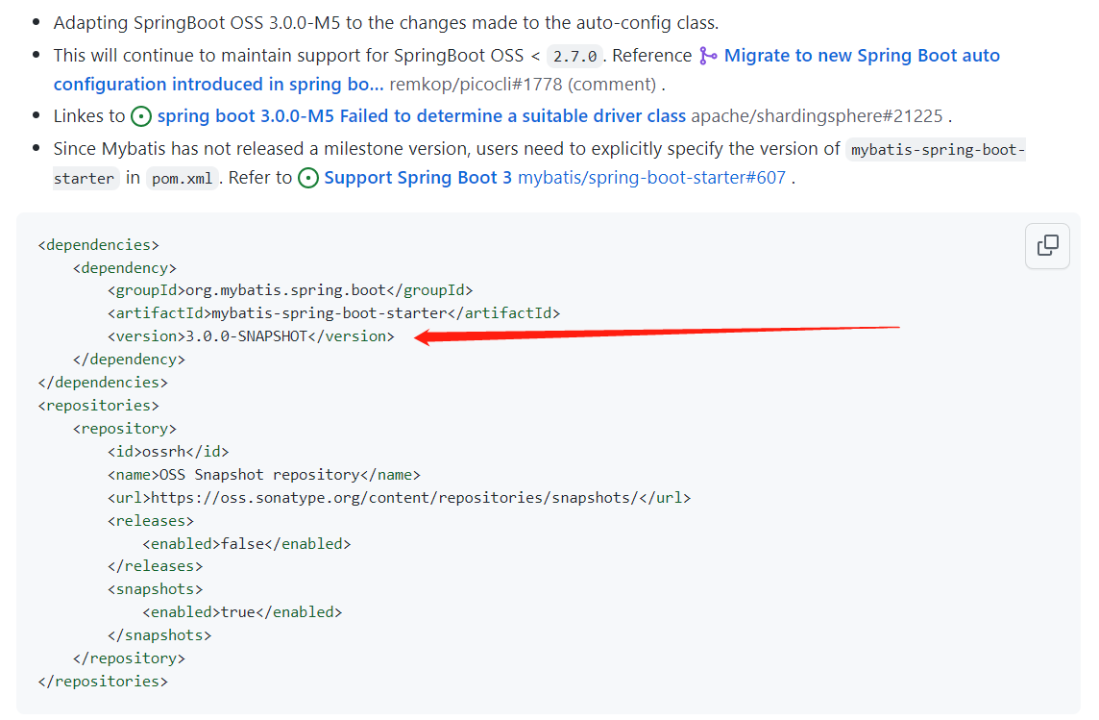Click the groupId org.mybatis.spring.boot code line

coord(288,289)
